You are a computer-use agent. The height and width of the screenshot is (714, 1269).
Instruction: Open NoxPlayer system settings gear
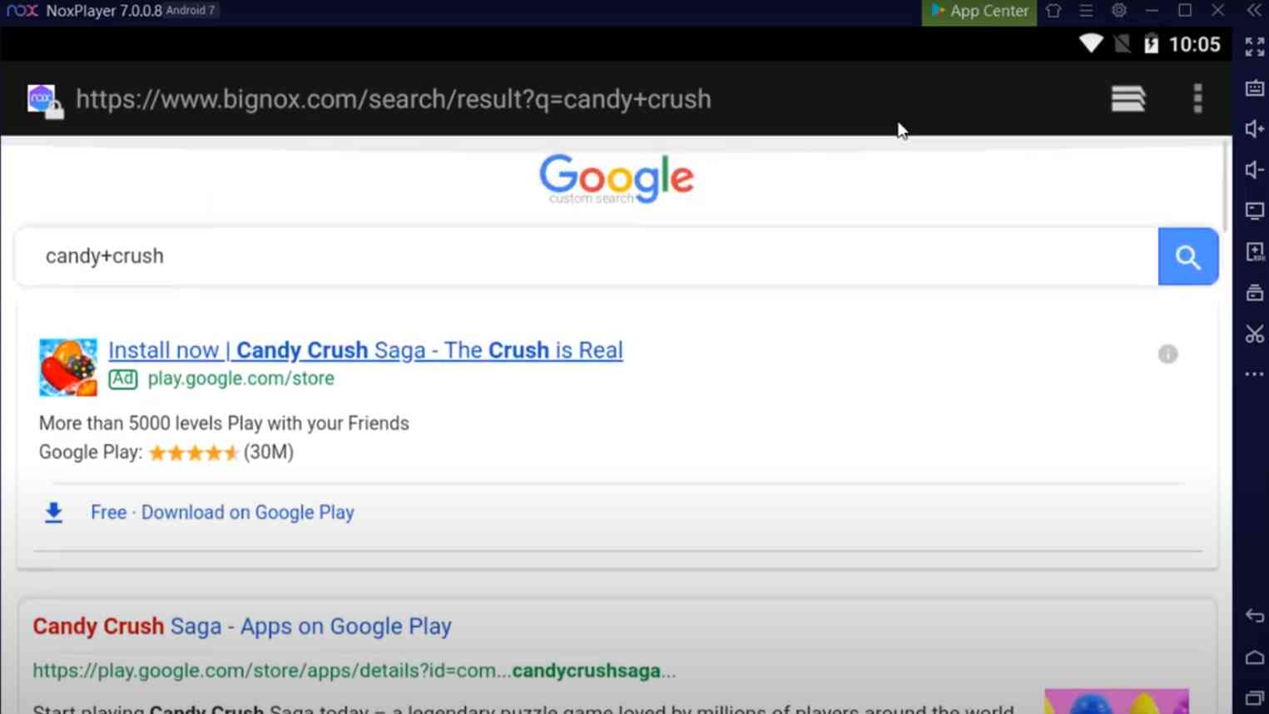pos(1119,11)
